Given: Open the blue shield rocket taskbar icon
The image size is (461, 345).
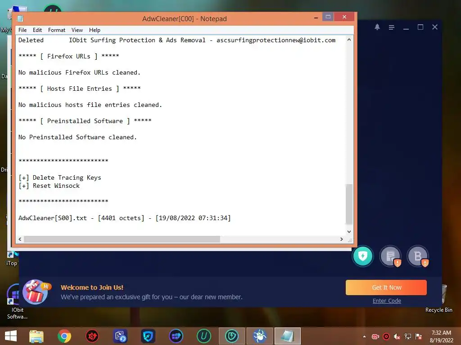Looking at the screenshot, I should point(148,336).
